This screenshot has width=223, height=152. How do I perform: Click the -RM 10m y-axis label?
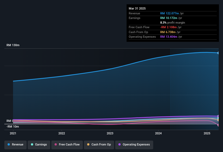click(13, 126)
